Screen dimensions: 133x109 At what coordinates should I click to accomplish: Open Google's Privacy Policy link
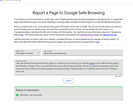coord(89,35)
